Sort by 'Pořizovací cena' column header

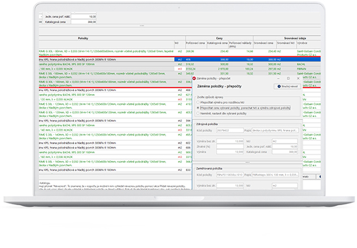tap(196, 44)
